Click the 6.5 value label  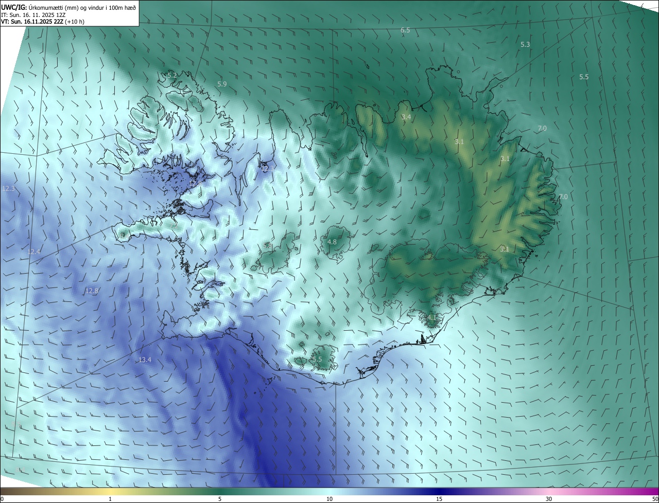click(405, 30)
